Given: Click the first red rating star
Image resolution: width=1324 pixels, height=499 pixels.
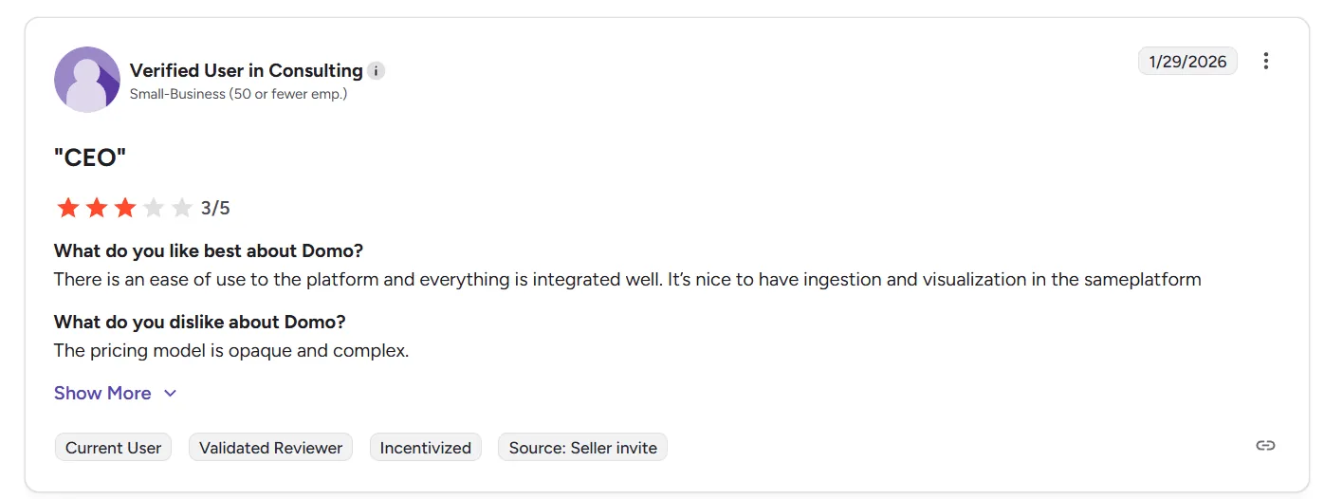Looking at the screenshot, I should [x=68, y=208].
